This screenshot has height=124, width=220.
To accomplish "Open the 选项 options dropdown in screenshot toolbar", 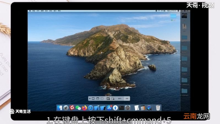I will coord(120,99).
